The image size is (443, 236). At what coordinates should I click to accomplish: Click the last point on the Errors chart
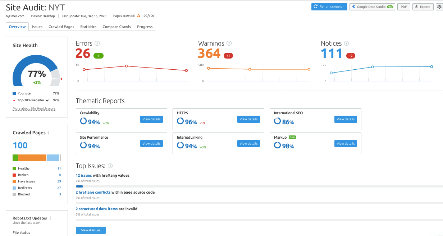click(186, 70)
